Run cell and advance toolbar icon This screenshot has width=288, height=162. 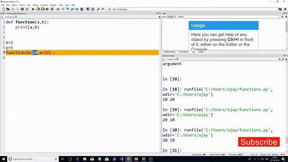pyautogui.click(x=43, y=9)
